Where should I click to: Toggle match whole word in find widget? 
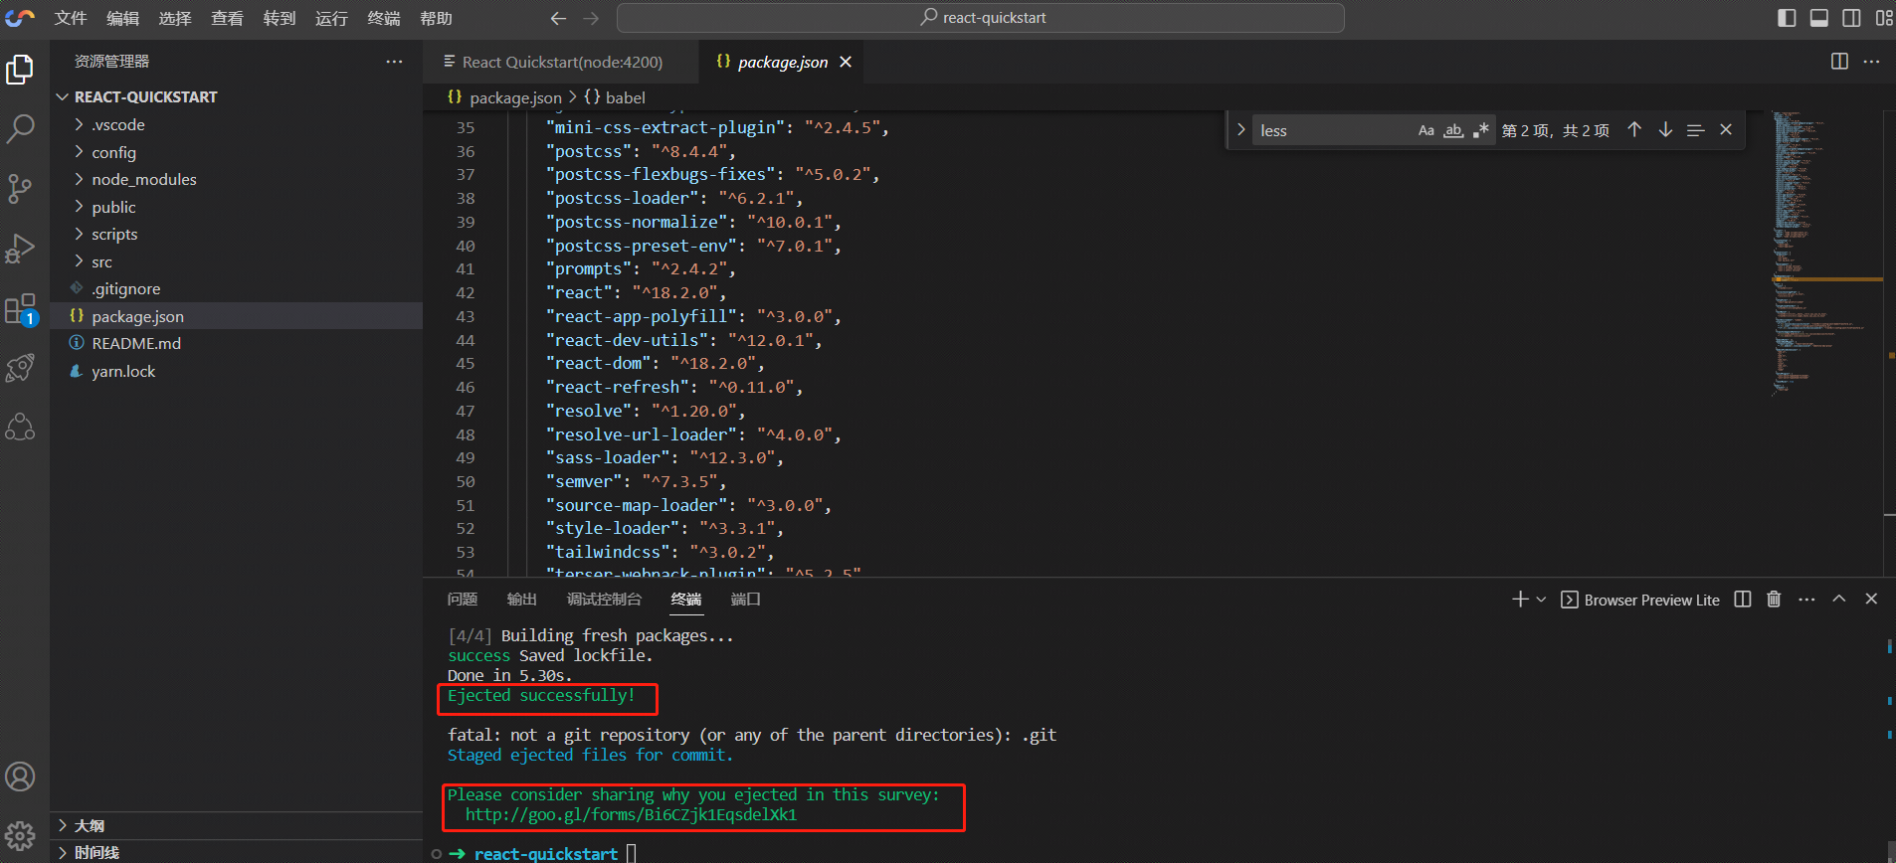coord(1453,130)
